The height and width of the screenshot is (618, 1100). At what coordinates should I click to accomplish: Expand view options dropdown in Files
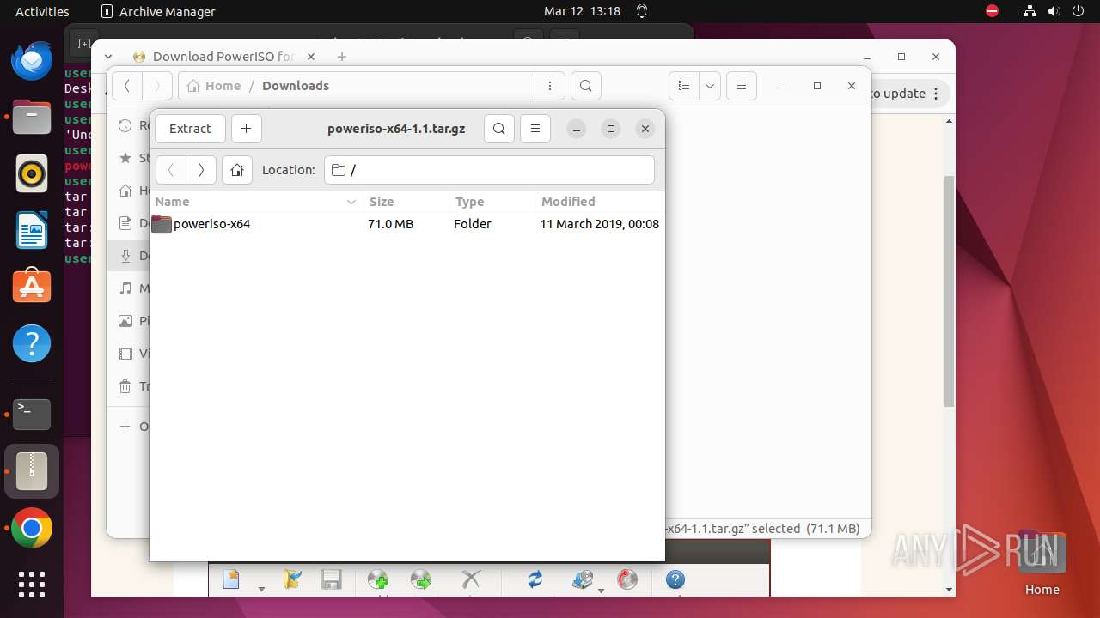coord(710,86)
